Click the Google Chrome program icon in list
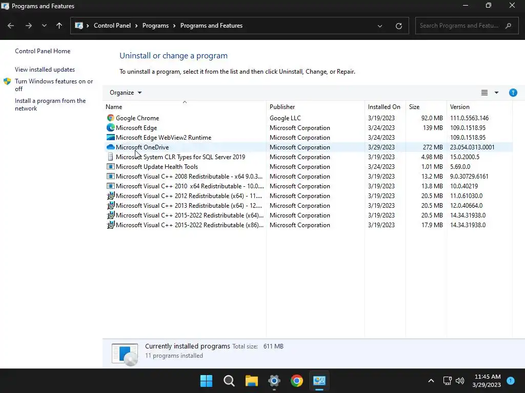Screen dimensions: 525x393 coord(111,118)
